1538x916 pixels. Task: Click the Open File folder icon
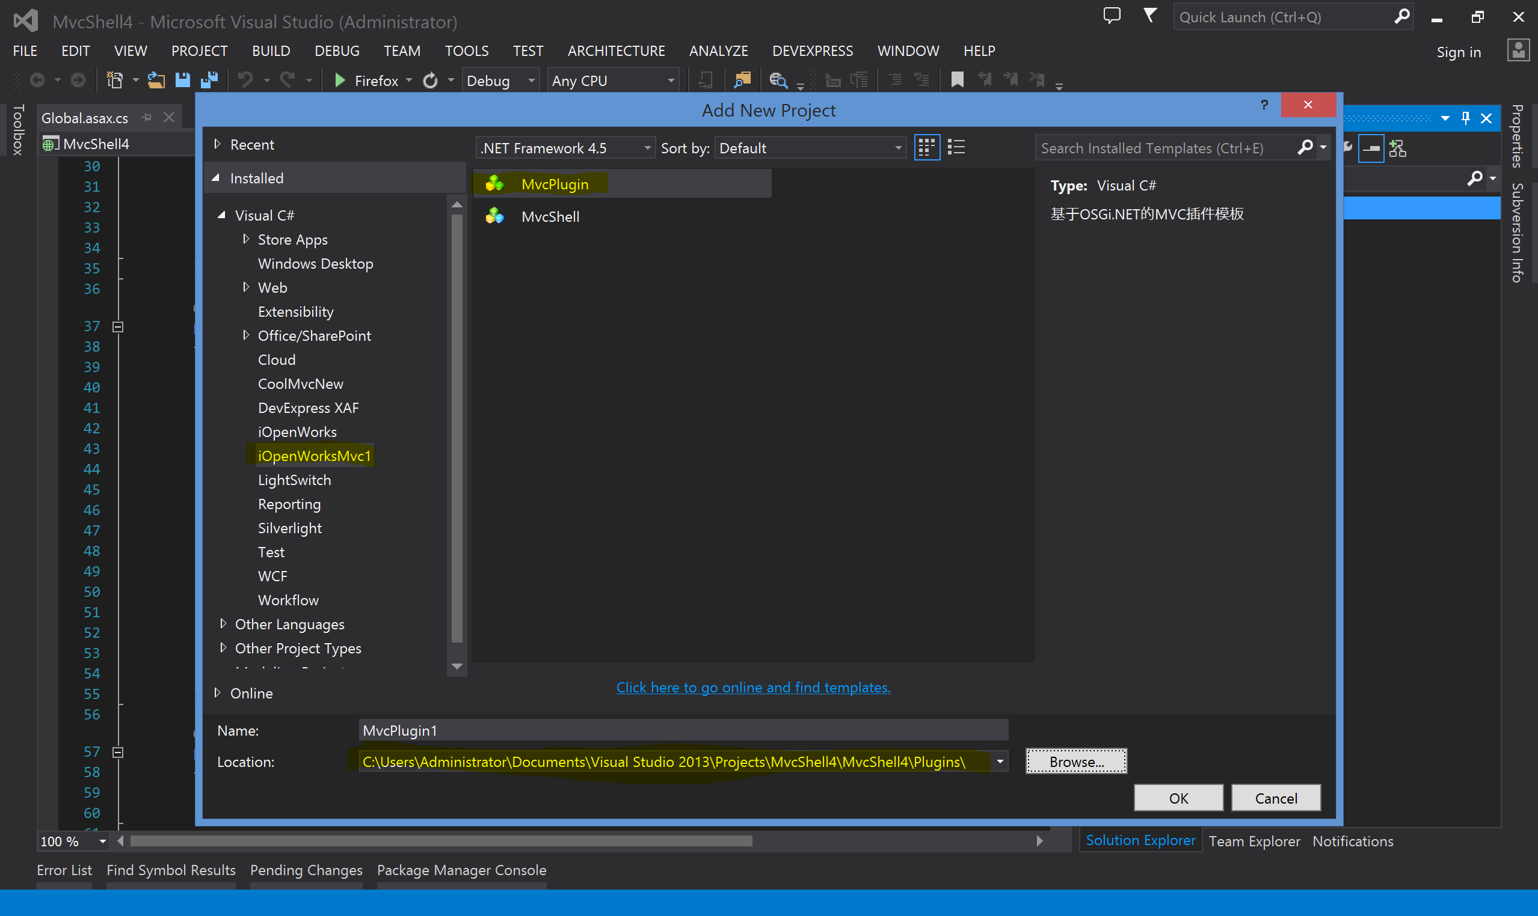point(156,81)
